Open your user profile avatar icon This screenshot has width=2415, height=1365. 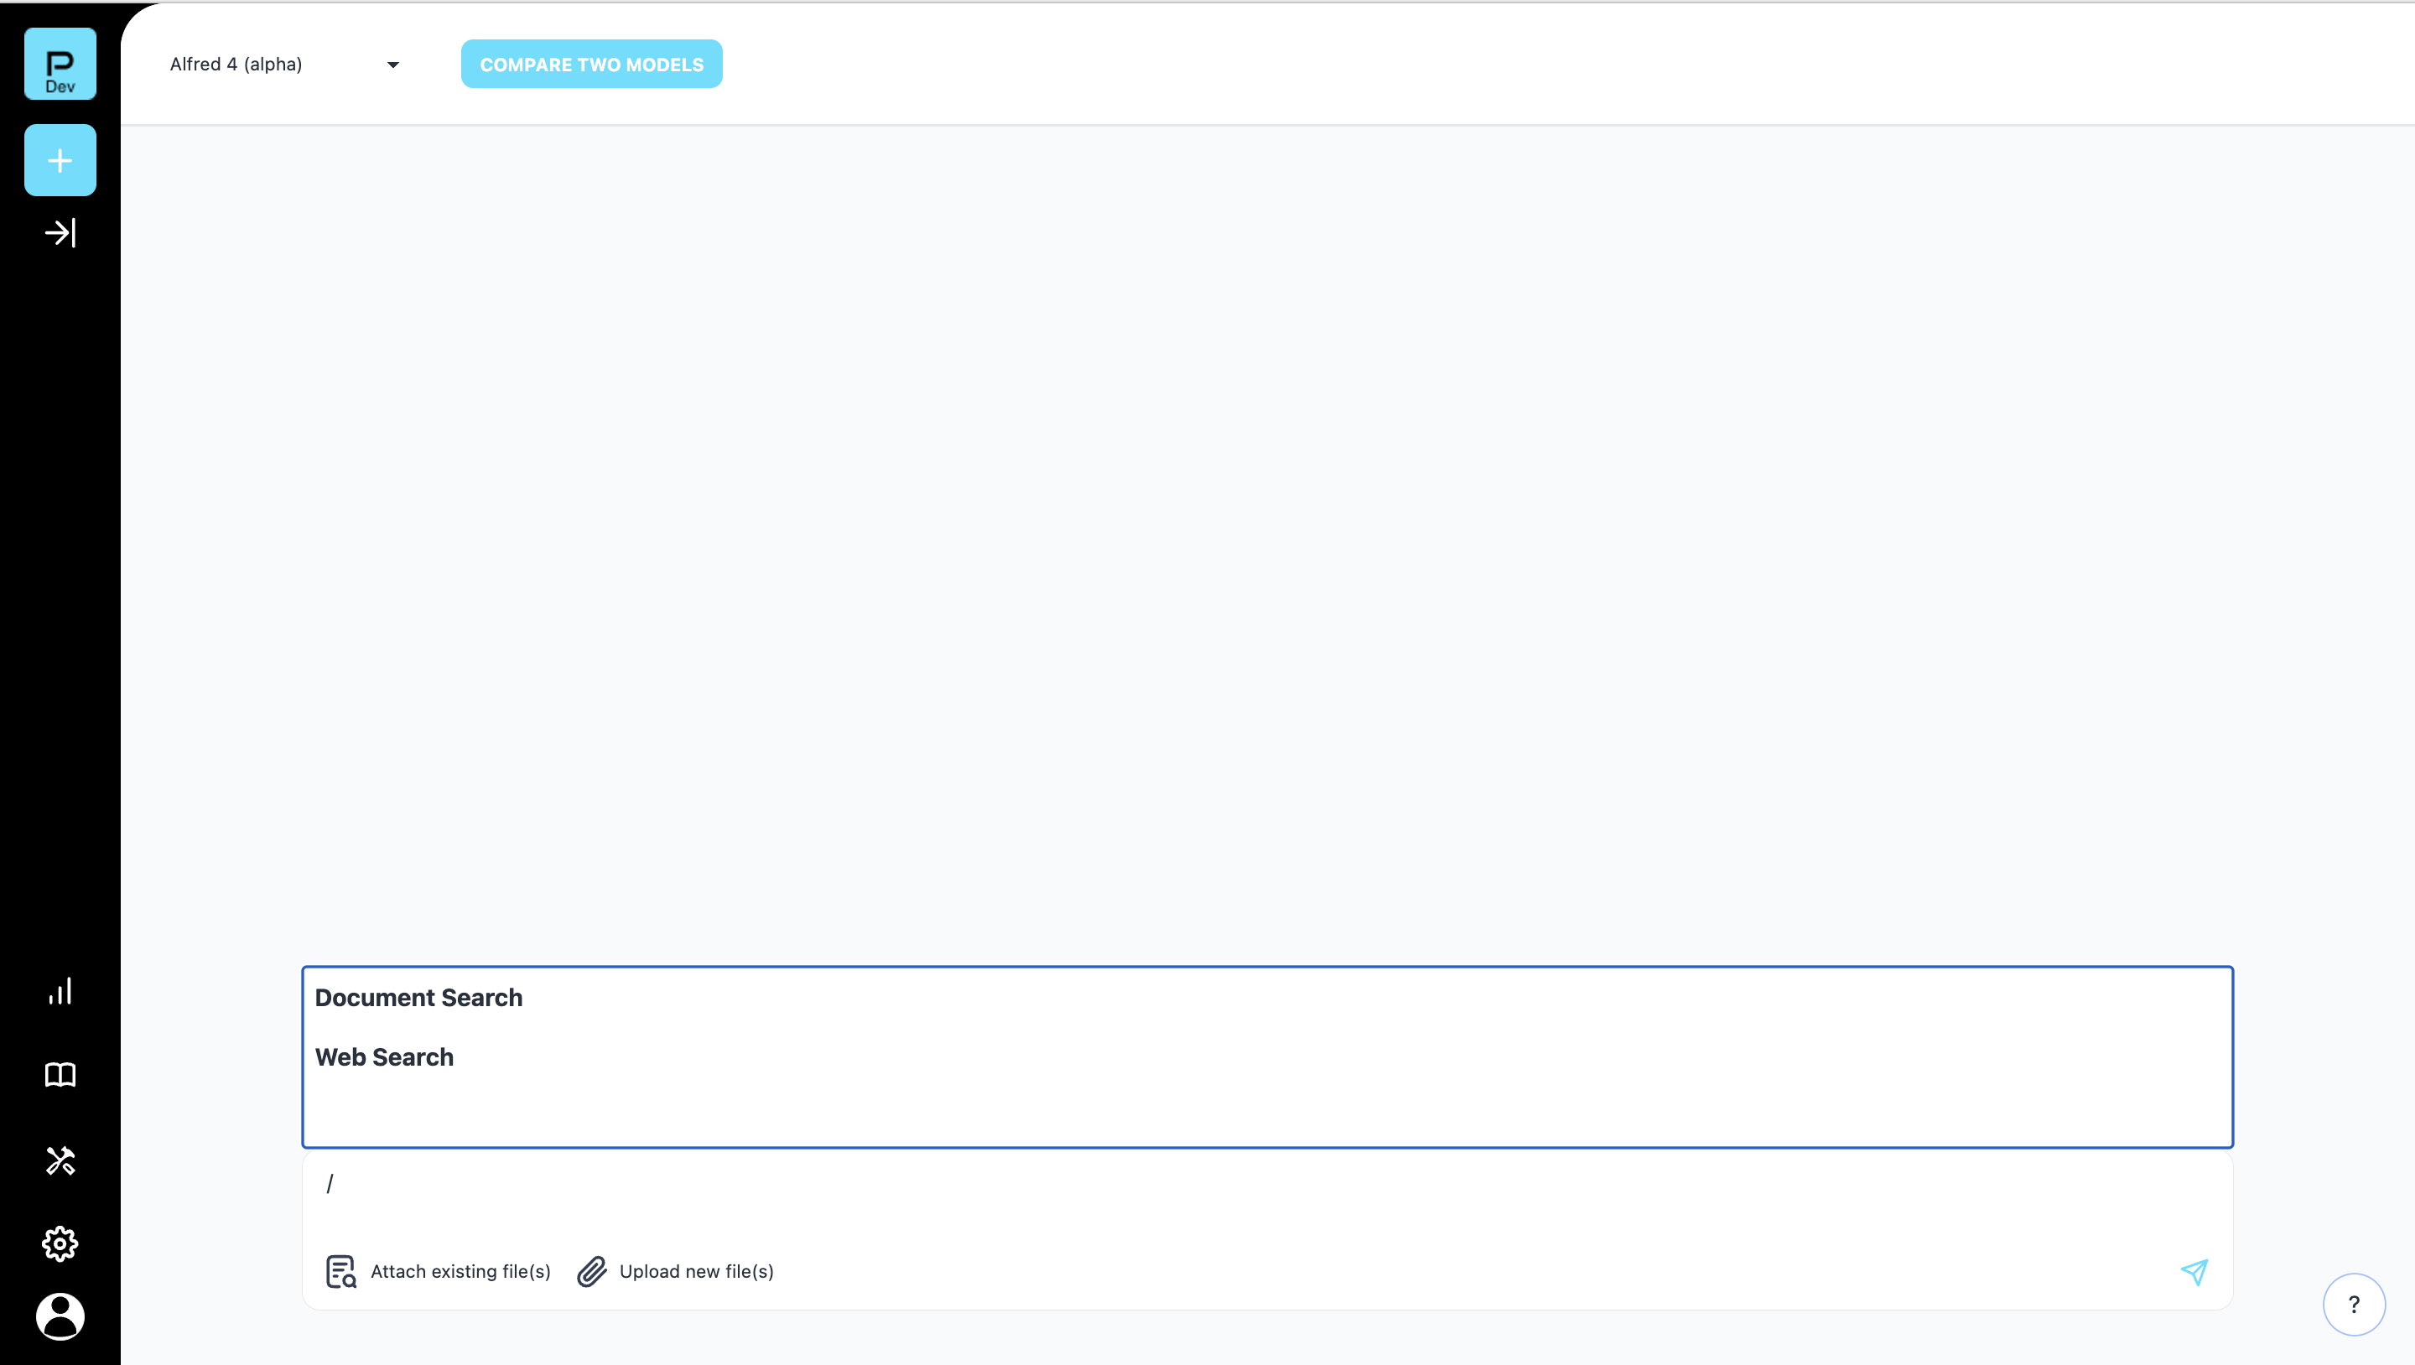(60, 1317)
